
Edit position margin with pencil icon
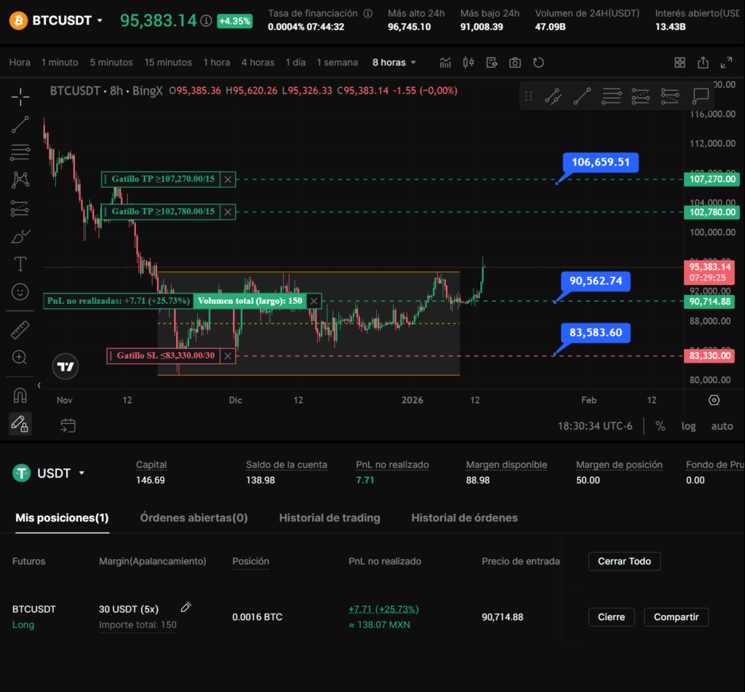click(x=186, y=608)
